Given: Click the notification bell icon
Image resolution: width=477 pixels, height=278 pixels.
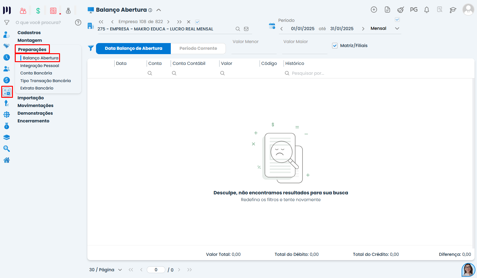Looking at the screenshot, I should 427,10.
